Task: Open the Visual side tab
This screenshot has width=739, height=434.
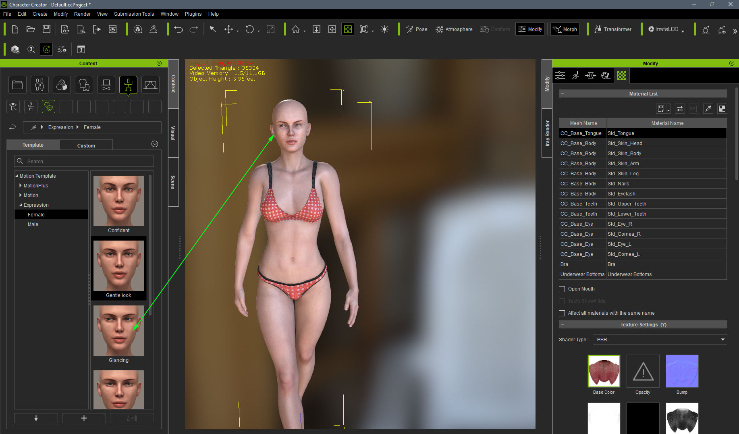Action: pos(173,133)
